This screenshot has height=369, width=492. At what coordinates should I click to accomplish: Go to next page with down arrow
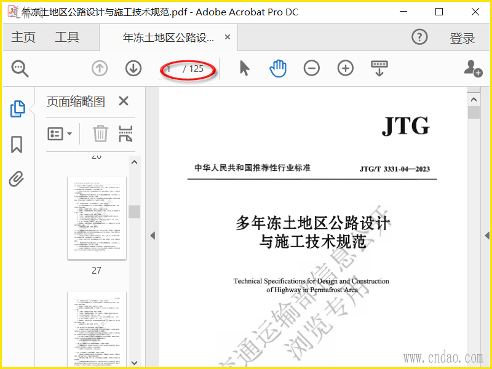pos(133,68)
